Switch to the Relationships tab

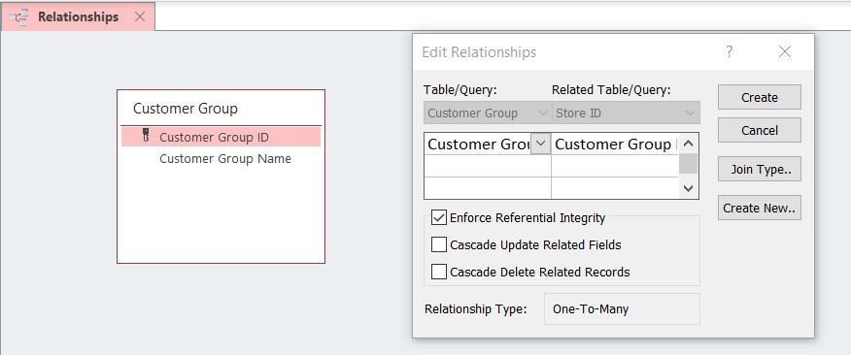coord(78,16)
